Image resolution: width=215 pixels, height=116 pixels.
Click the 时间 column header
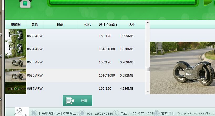(60, 25)
